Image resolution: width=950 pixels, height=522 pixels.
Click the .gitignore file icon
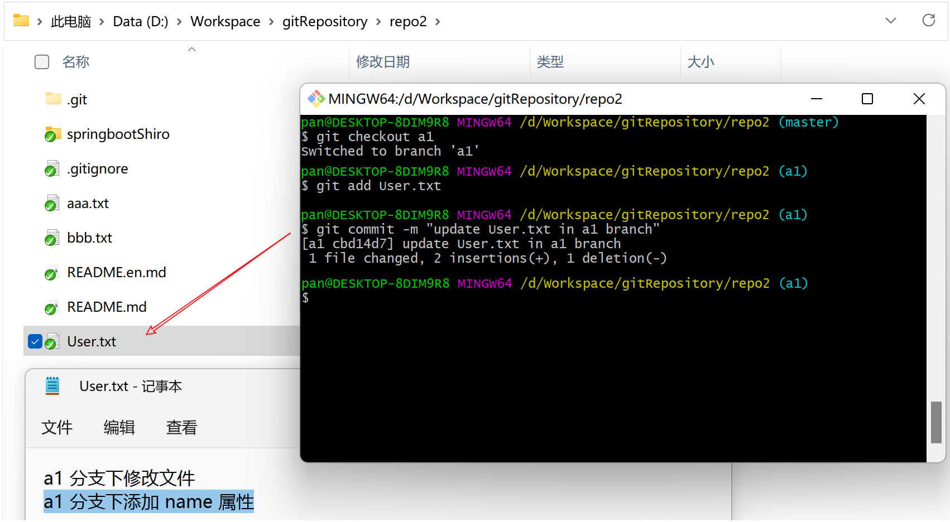52,169
